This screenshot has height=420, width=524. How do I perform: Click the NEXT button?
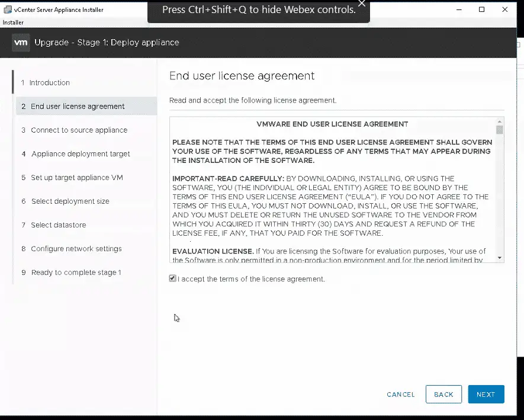[486, 395]
